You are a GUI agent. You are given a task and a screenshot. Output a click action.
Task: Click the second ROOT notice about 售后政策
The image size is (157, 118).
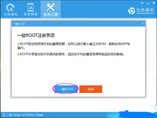point(71,54)
